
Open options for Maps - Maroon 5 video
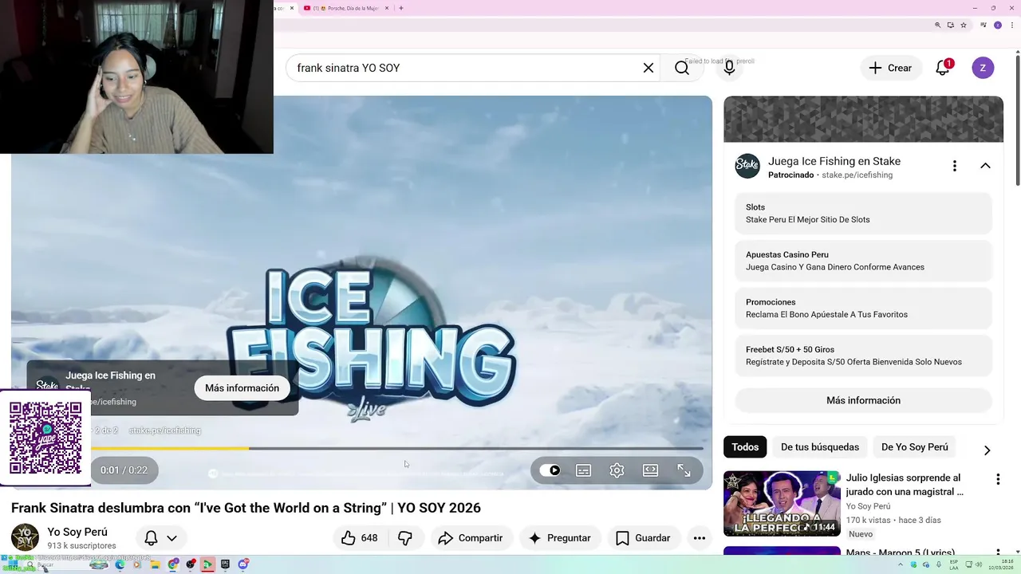997,552
